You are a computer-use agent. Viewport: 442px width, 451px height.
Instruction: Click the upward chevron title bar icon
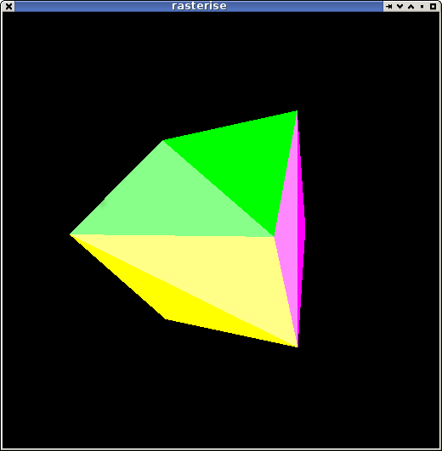[411, 6]
